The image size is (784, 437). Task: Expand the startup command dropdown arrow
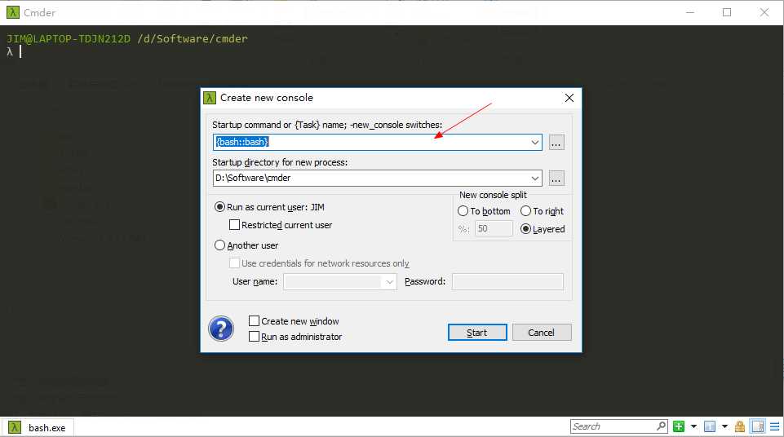tap(534, 143)
